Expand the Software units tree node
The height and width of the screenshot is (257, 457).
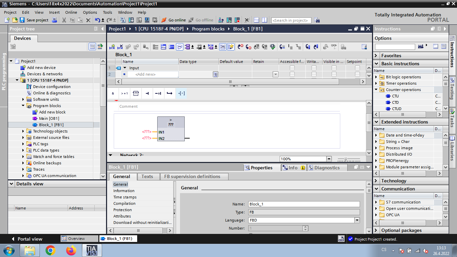click(23, 99)
